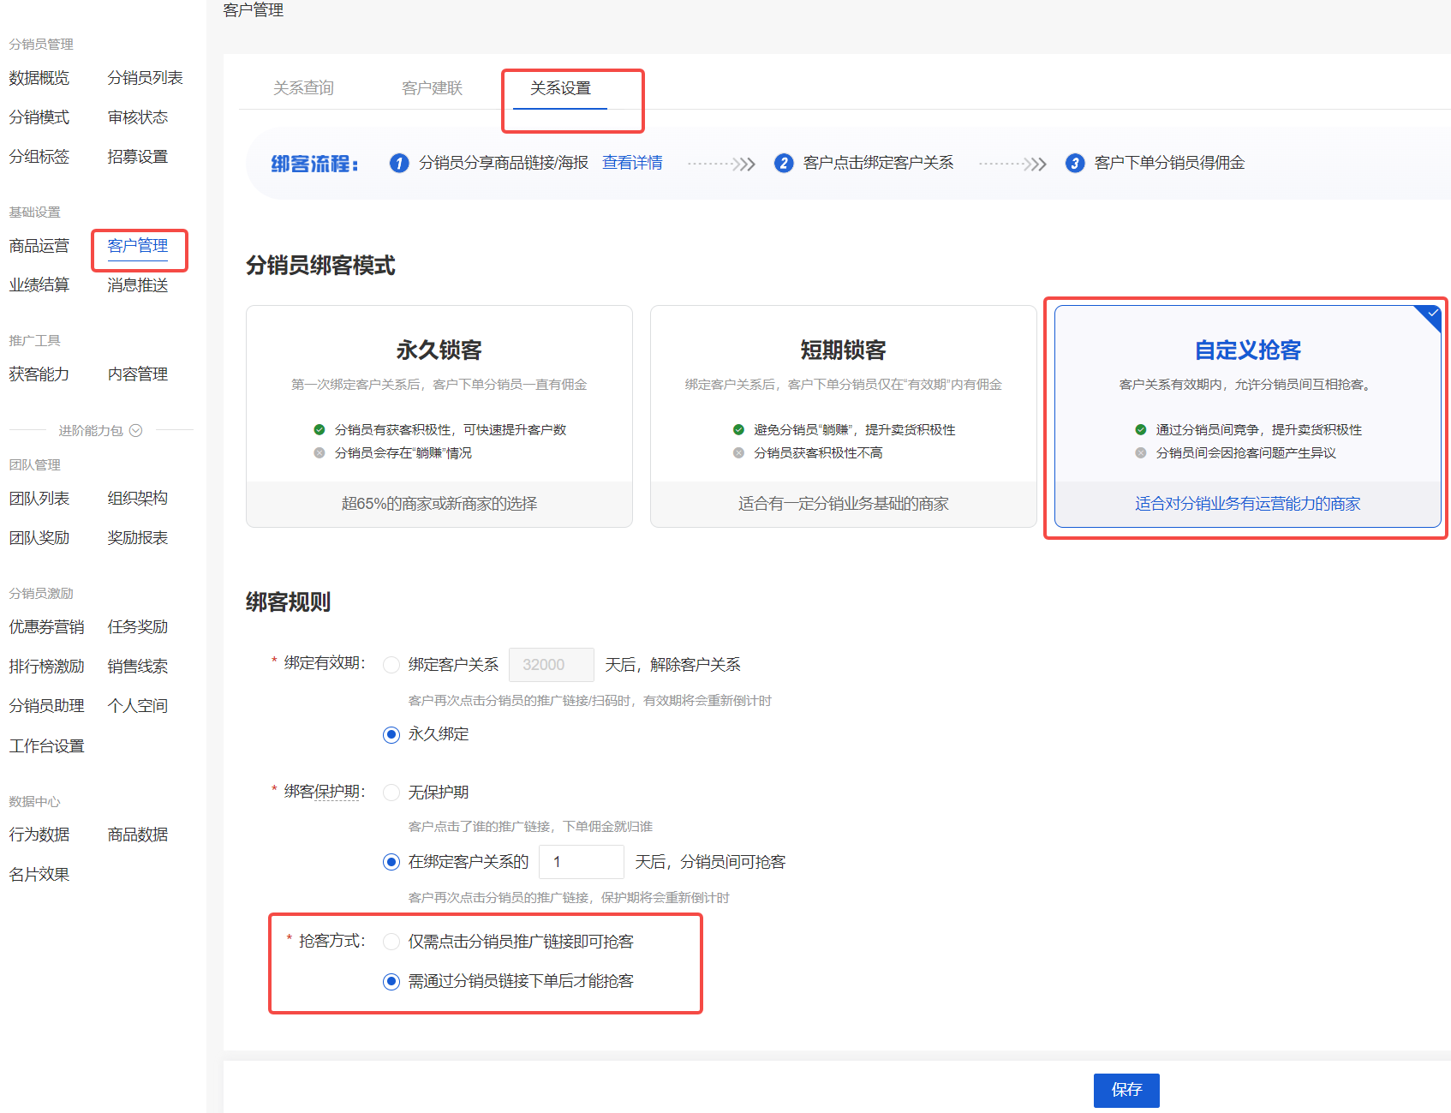Open 工作台设置 in the sidebar
Screen dimensions: 1451x1113
[x=46, y=745]
